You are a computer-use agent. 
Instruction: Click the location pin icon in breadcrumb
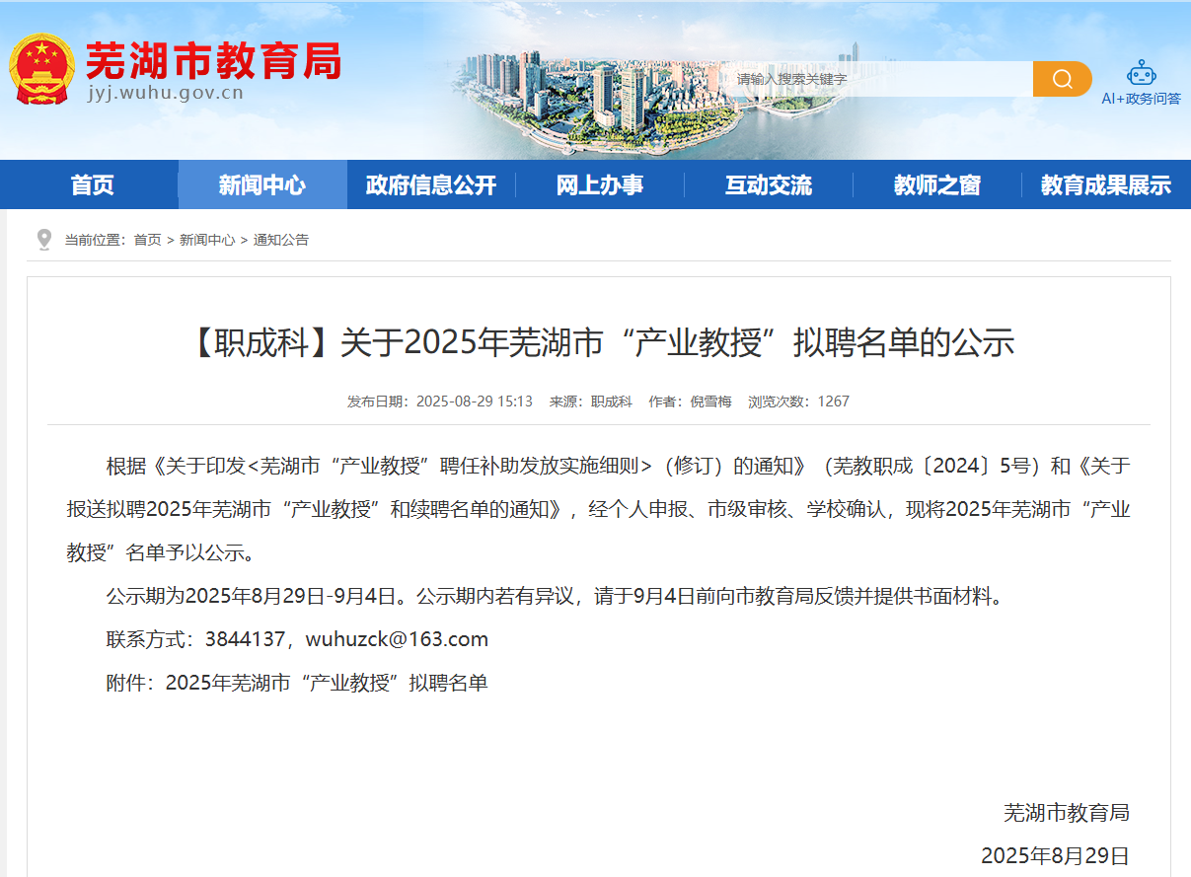click(43, 240)
